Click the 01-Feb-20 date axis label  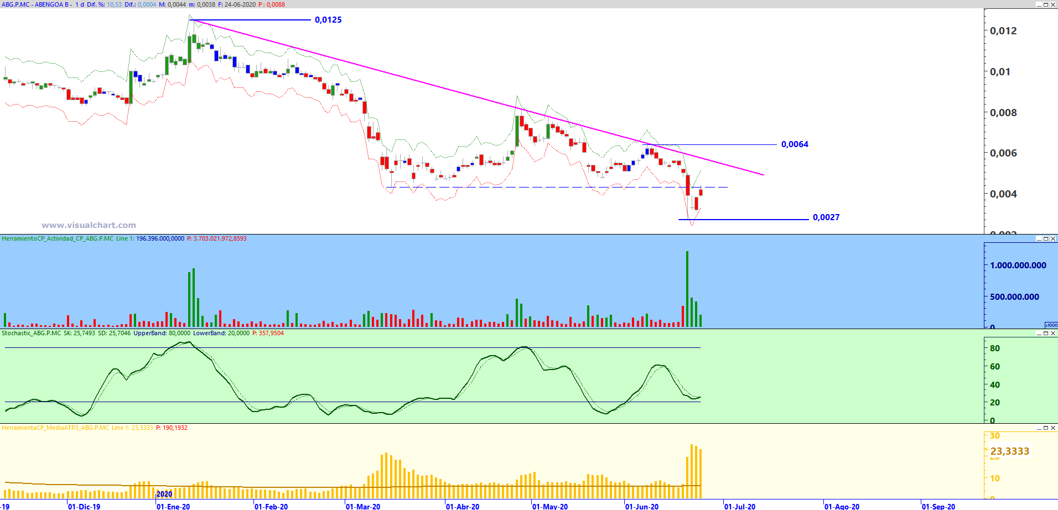tap(271, 506)
